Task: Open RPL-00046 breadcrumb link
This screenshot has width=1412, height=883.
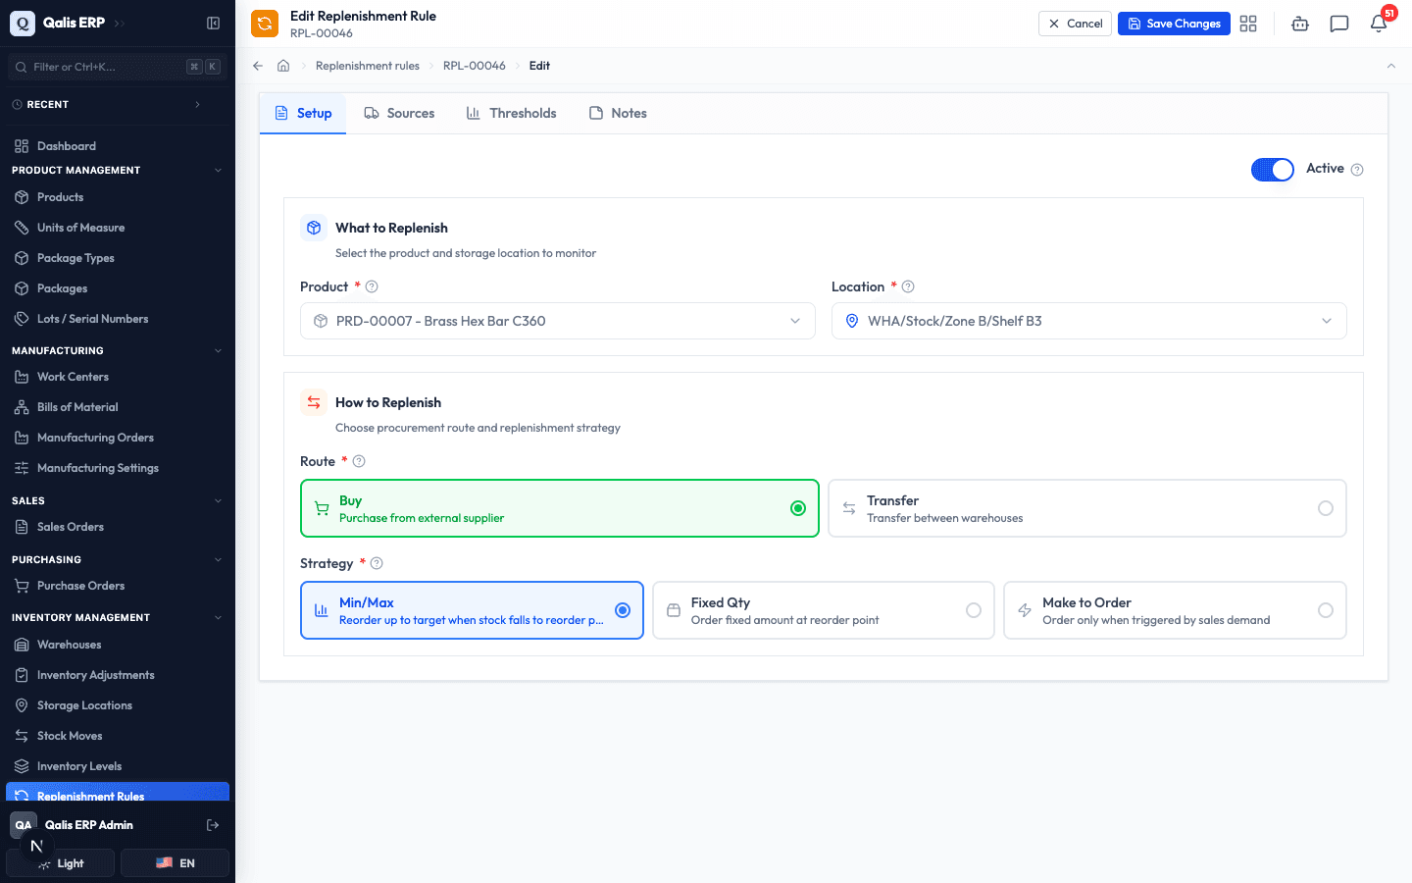Action: [x=475, y=66]
